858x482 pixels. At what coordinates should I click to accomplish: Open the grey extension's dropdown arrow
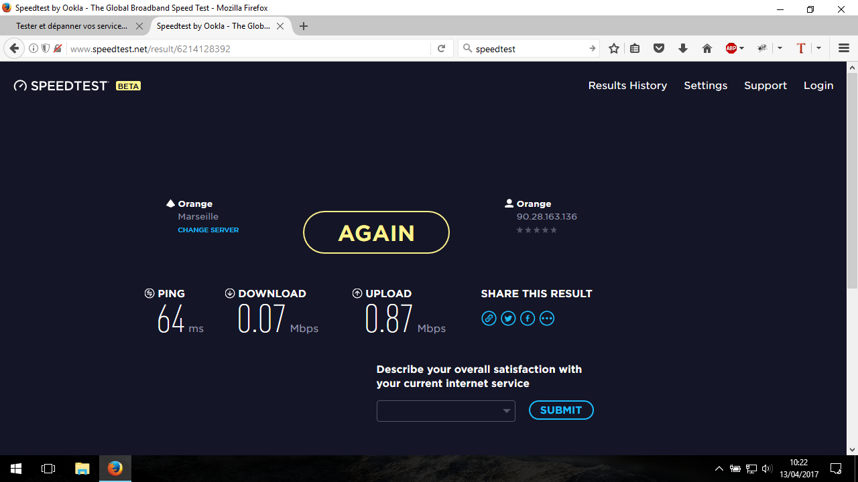780,48
